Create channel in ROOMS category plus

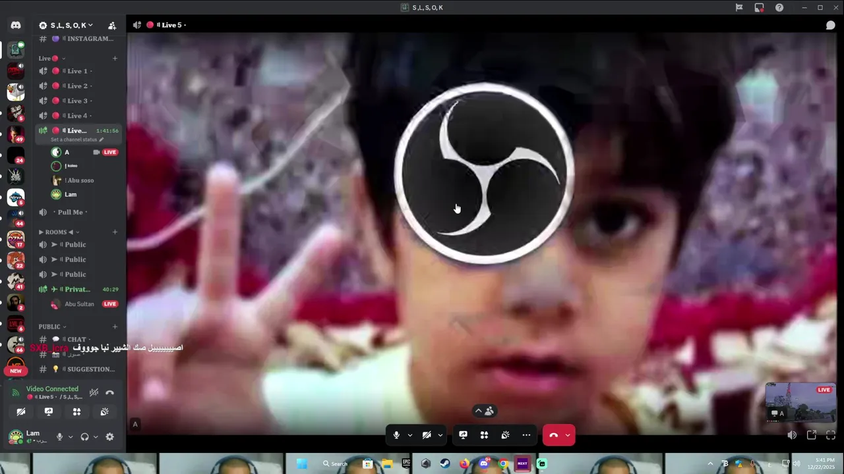[115, 232]
